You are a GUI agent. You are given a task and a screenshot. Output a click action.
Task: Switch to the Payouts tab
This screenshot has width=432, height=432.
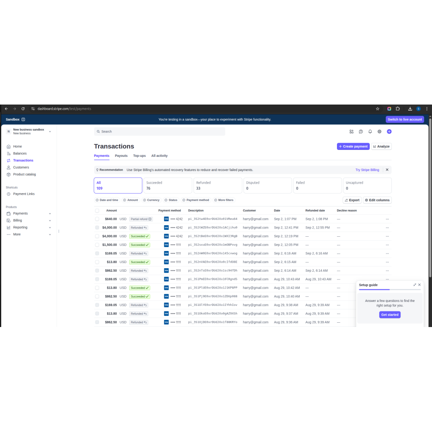point(121,156)
